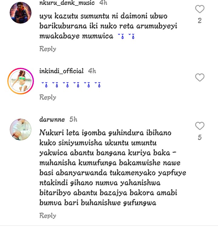Click the 5h timestamp beside darwnne

[x=73, y=120]
